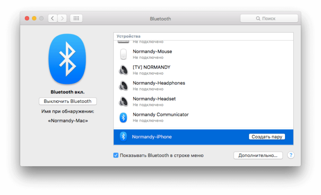The width and height of the screenshot is (321, 195).
Task: Click the Normandy-Headset speaker icon
Action: [x=123, y=102]
